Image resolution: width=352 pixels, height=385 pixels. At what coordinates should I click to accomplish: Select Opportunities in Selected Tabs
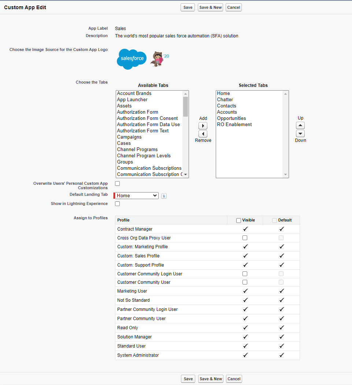(249, 118)
